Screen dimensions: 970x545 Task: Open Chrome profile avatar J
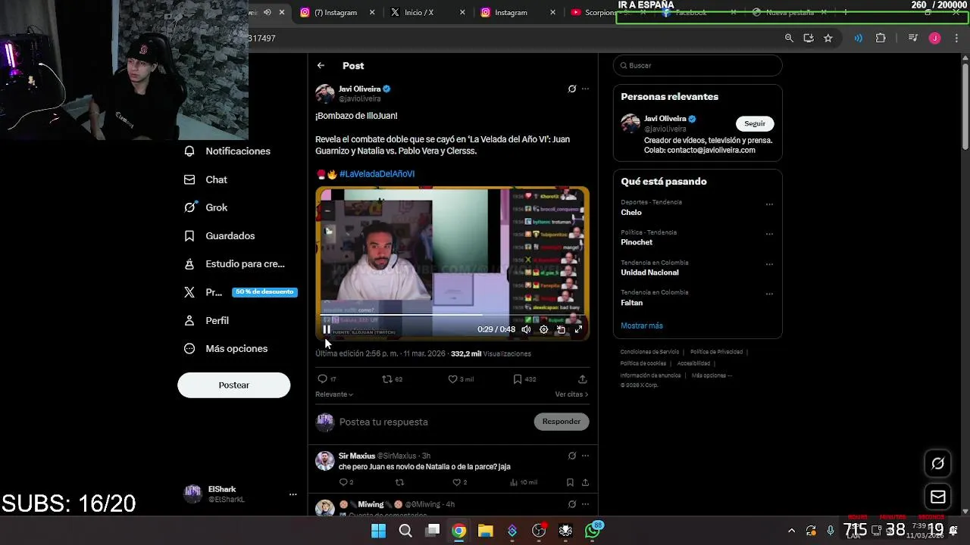click(x=934, y=38)
